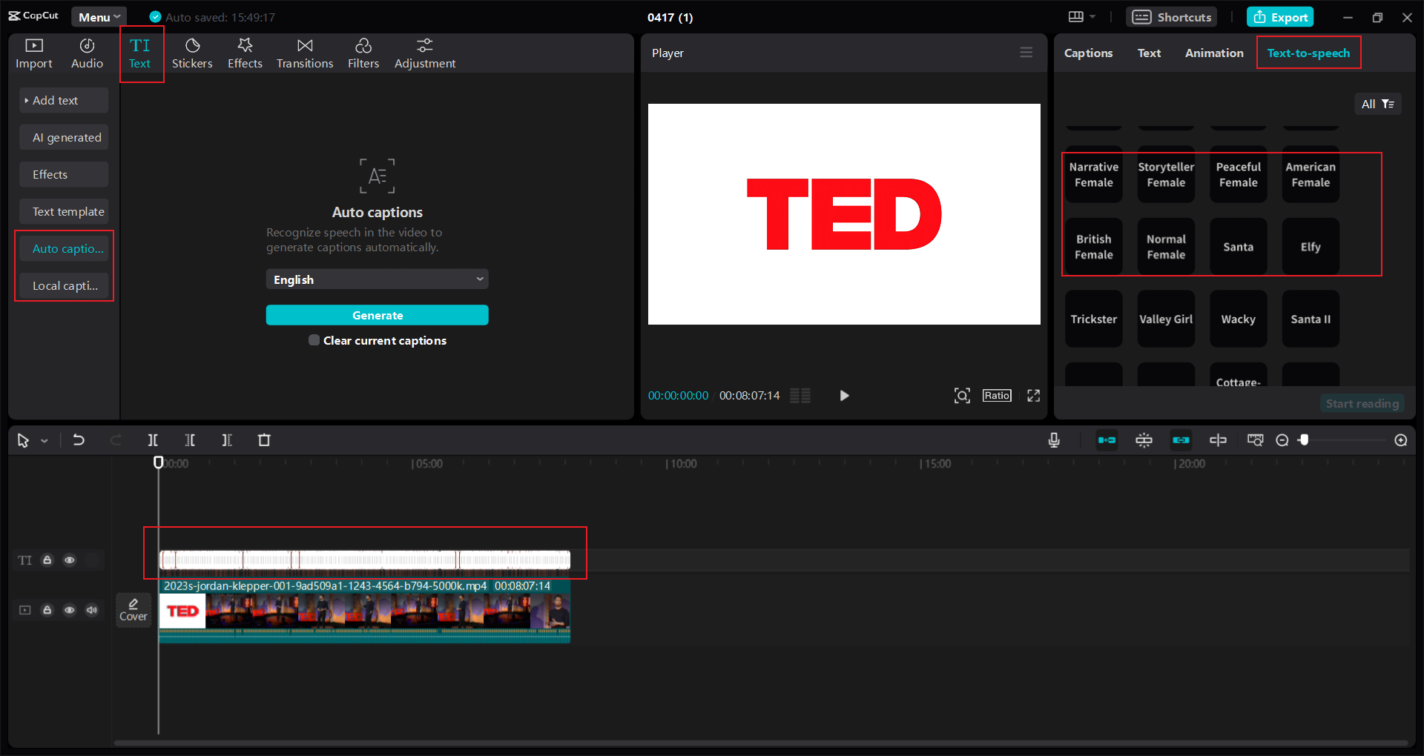Select the Santa voice tile
1424x756 pixels.
coord(1239,247)
